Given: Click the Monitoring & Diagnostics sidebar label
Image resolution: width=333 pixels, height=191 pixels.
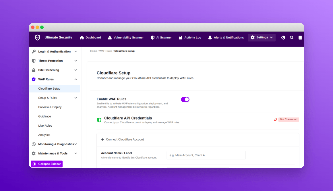Looking at the screenshot, I should 56,144.
